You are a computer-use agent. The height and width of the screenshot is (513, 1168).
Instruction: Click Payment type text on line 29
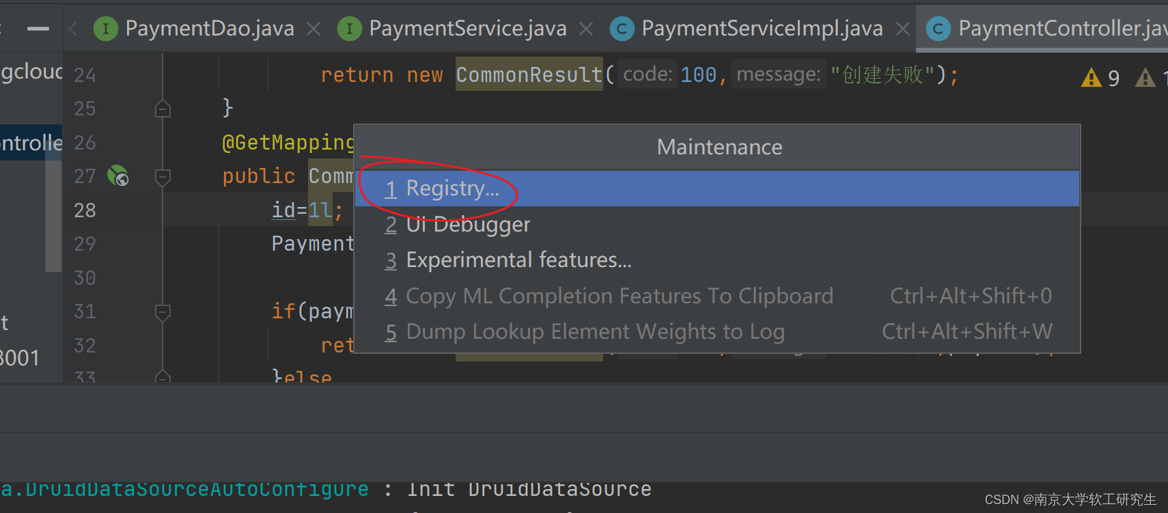(x=313, y=243)
